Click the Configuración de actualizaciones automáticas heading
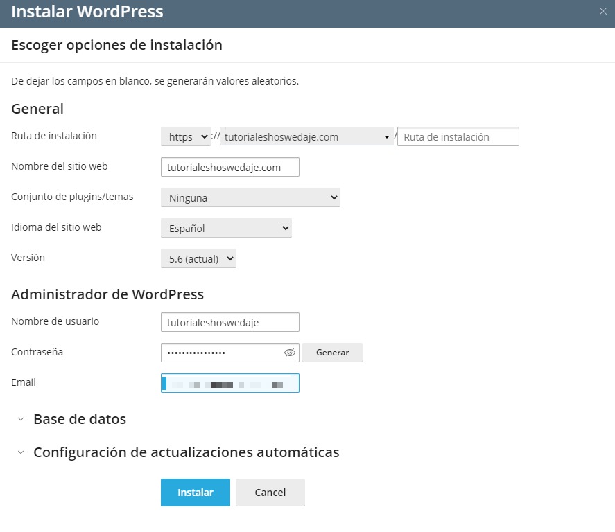615x532 pixels. 187,452
